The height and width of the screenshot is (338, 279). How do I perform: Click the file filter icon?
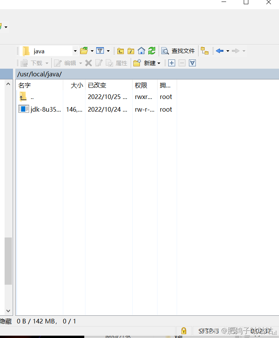(100, 51)
